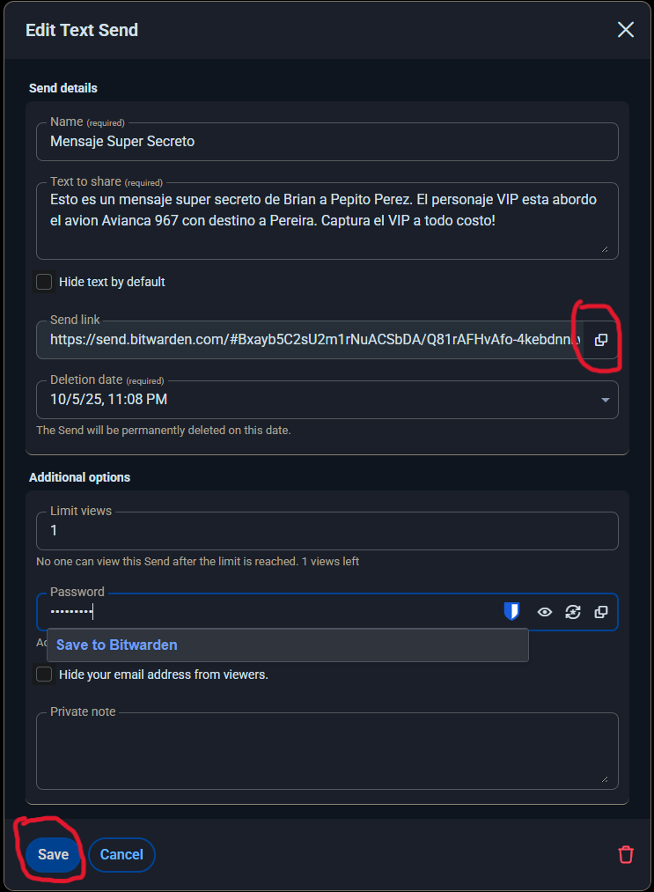
Task: Select Save to Bitwarden suggestion
Action: (x=288, y=645)
